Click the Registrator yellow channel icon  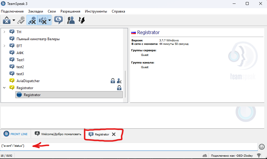pyautogui.click(x=12, y=88)
